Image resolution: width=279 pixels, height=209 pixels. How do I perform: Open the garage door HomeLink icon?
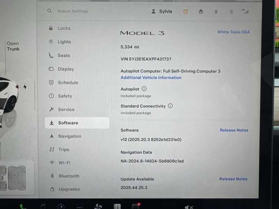point(201,11)
